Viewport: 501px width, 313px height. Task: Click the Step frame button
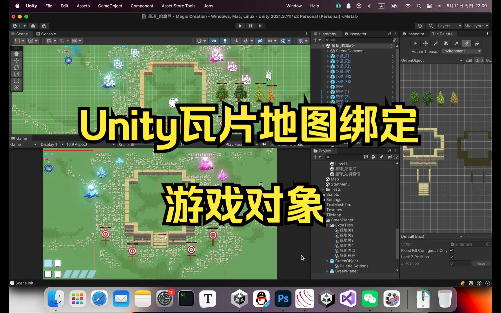click(261, 26)
